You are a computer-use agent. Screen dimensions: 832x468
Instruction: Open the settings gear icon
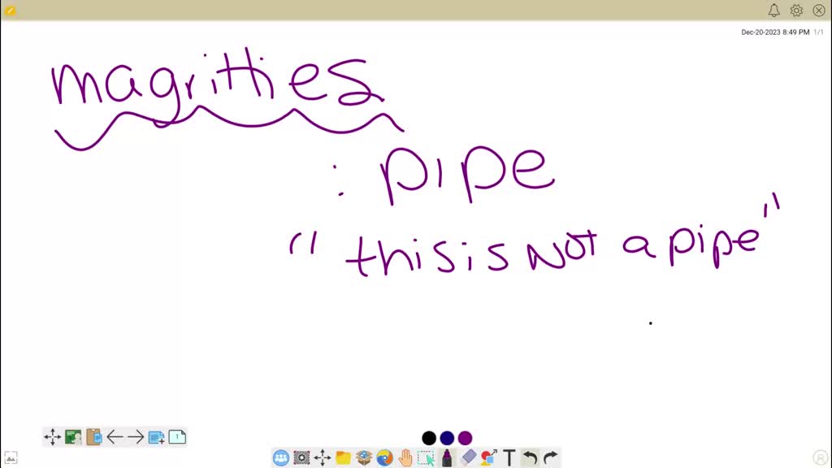pos(796,10)
